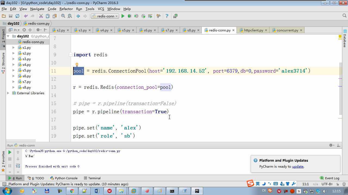Open Run panel gear settings
This screenshot has width=348, height=195.
pyautogui.click(x=331, y=145)
